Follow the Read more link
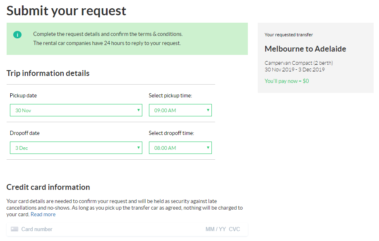This screenshot has width=379, height=241. click(43, 215)
